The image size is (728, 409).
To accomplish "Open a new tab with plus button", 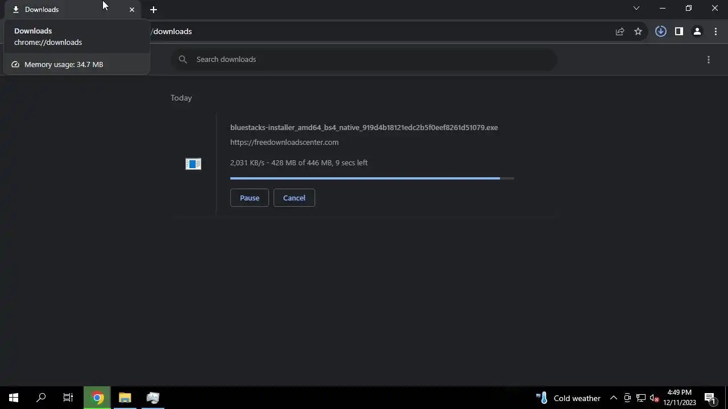I will (153, 10).
